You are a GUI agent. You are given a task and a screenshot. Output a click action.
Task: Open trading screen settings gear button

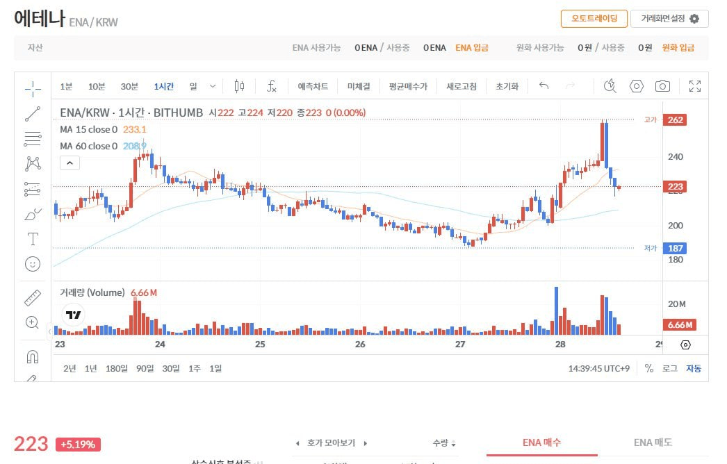pyautogui.click(x=669, y=19)
